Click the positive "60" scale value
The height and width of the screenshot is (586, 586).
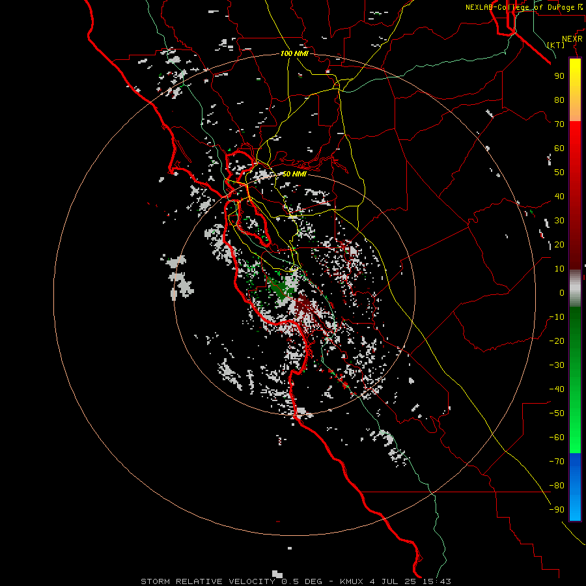point(559,148)
